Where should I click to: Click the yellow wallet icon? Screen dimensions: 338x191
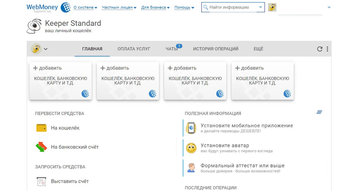pos(41,128)
